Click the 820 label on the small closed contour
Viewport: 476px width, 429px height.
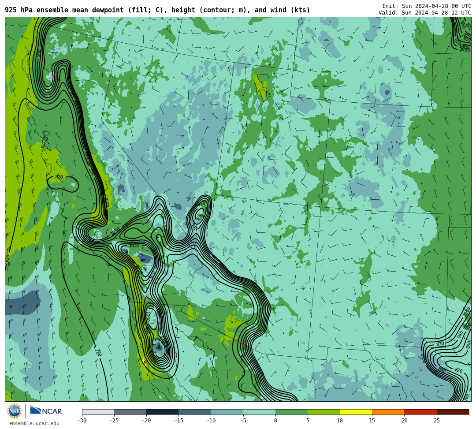pyautogui.click(x=59, y=177)
